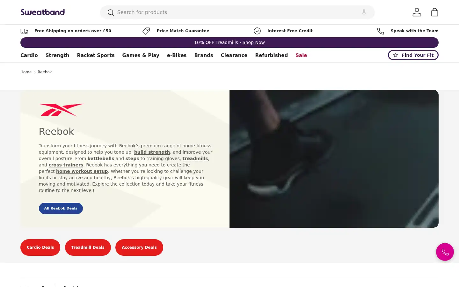The image size is (459, 287).
Task: Open the Sale section
Action: coord(301,55)
